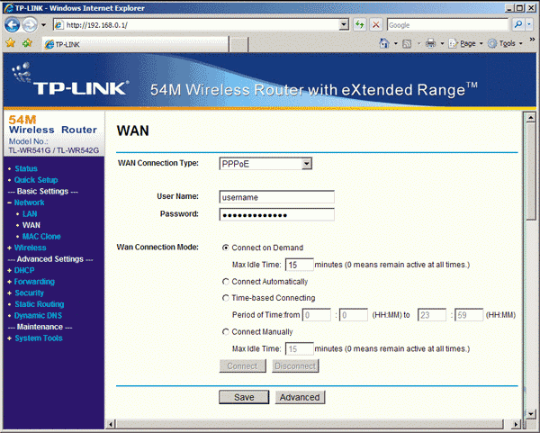
Task: Click the Max Idle Time field under Connect Manually
Action: (x=300, y=348)
